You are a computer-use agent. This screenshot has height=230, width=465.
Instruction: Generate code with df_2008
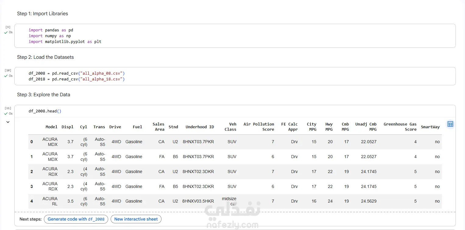(x=76, y=219)
